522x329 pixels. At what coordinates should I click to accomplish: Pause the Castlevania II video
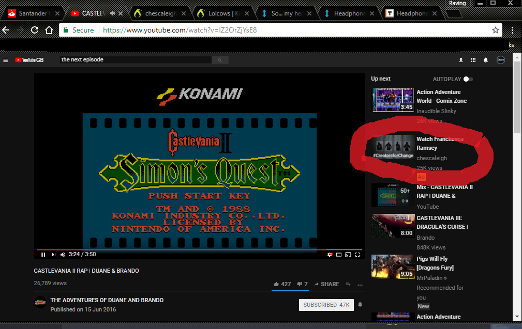[x=43, y=255]
